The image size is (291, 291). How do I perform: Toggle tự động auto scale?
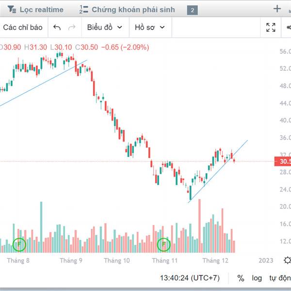(x=280, y=278)
